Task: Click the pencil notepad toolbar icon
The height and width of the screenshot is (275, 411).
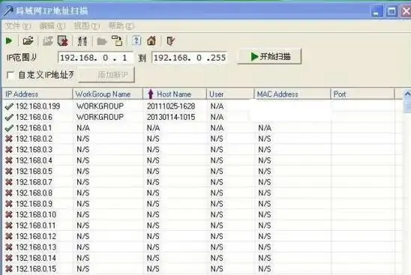Action: click(x=170, y=41)
